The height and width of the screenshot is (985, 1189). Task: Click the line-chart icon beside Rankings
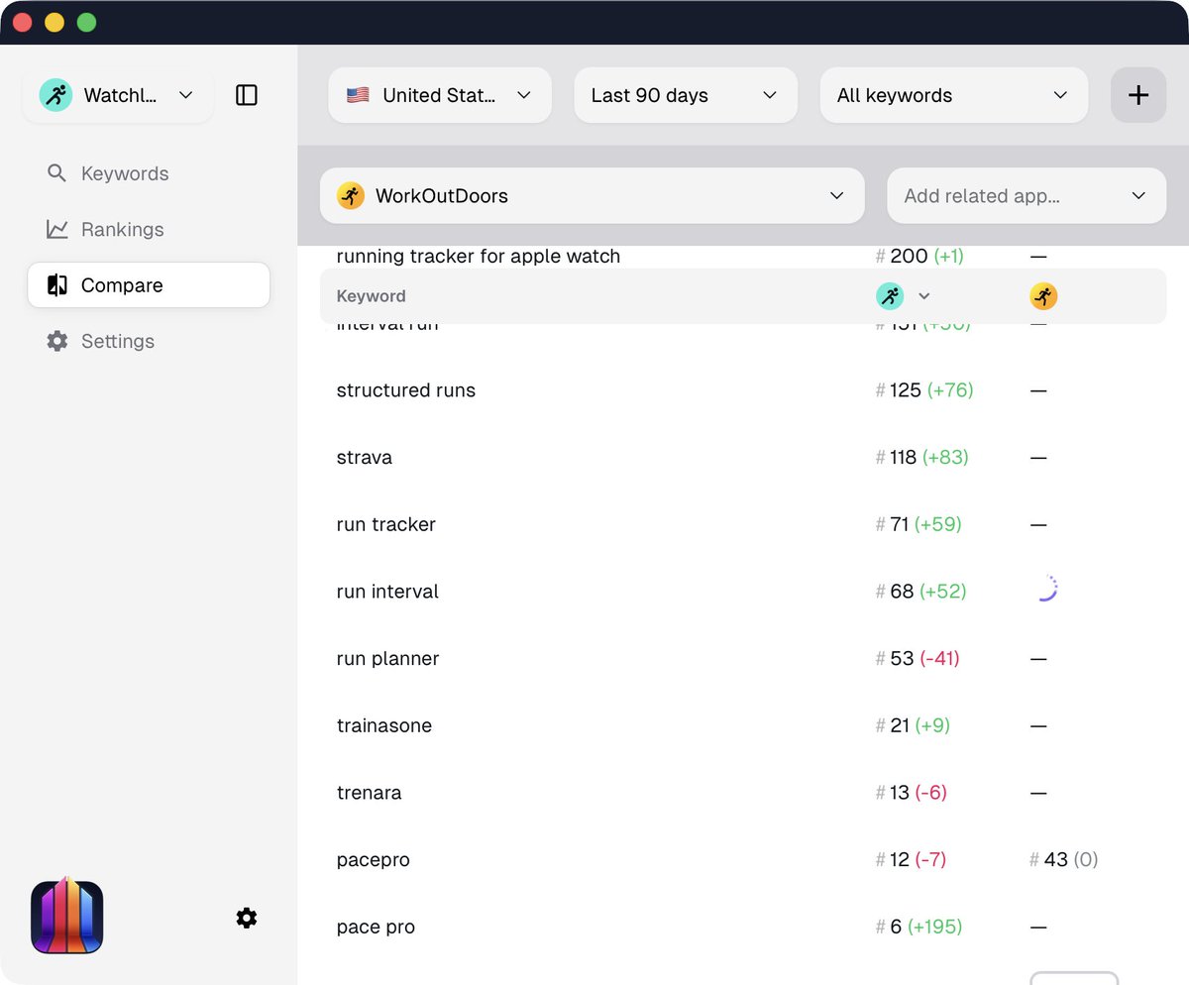pyautogui.click(x=57, y=229)
